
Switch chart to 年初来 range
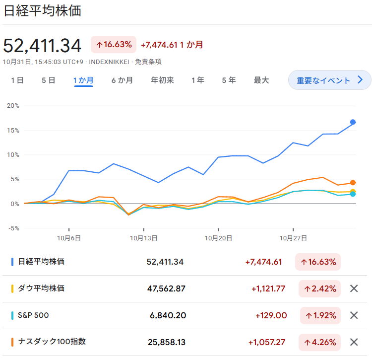(162, 80)
